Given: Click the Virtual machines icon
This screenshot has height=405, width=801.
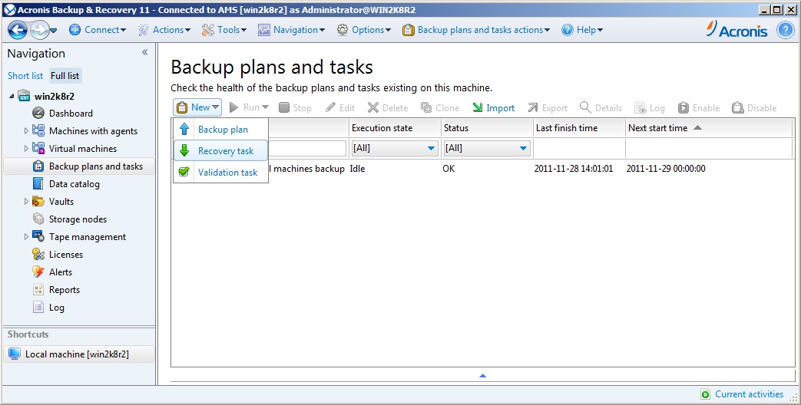Looking at the screenshot, I should 38,148.
